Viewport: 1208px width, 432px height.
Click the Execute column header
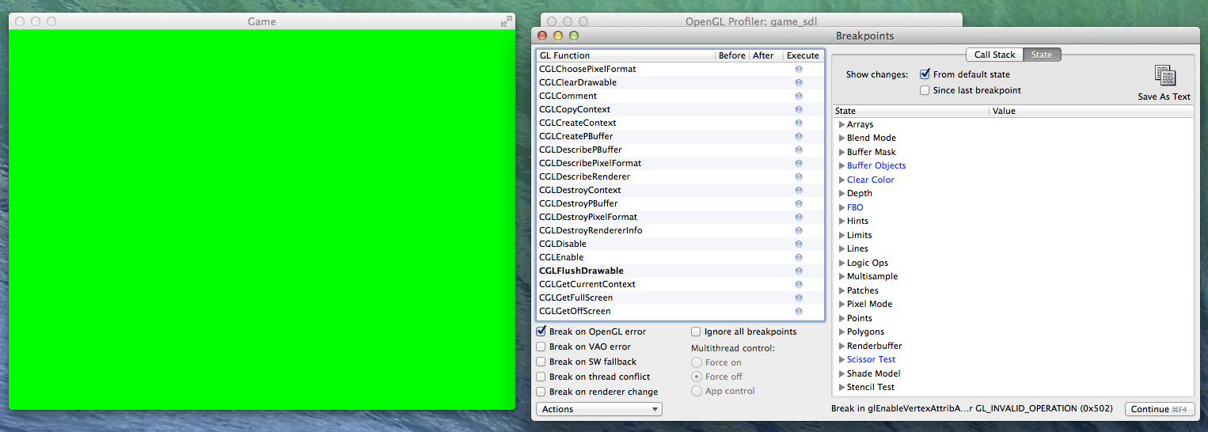(x=803, y=55)
